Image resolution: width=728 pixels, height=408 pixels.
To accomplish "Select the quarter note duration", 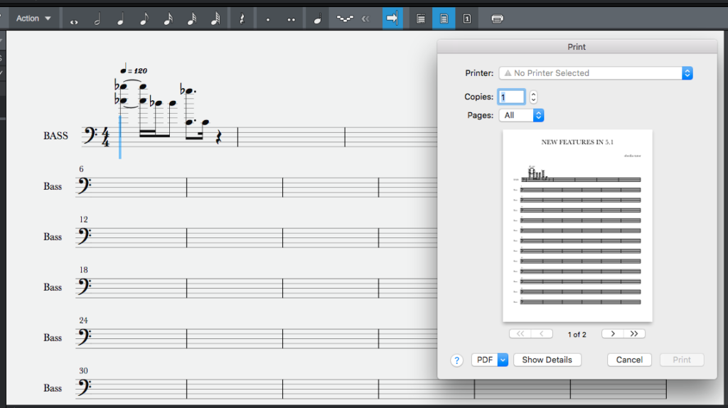I will [121, 19].
